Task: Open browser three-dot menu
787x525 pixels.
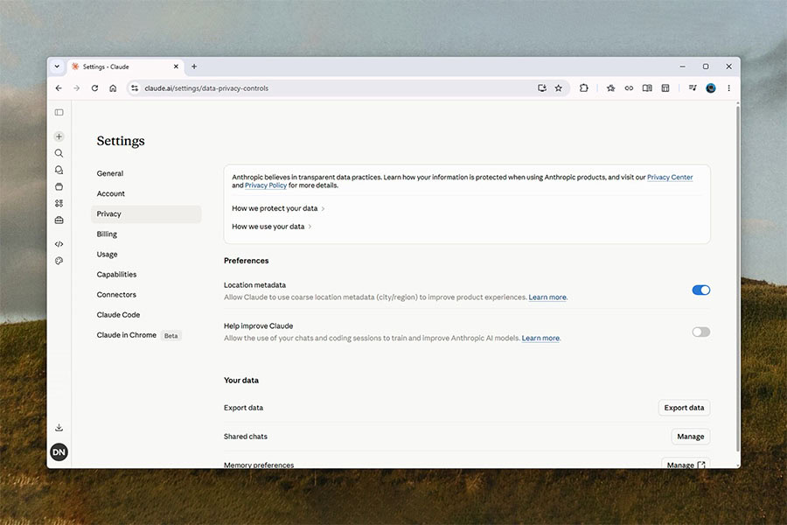Action: 728,88
